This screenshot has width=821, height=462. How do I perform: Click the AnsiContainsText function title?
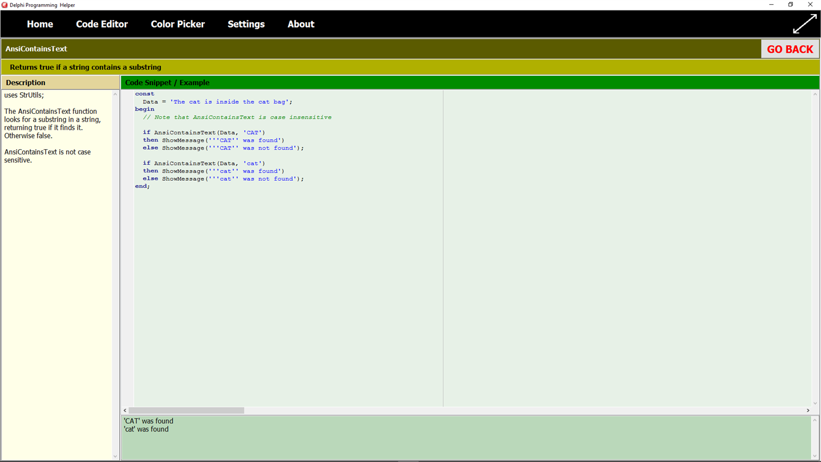pyautogui.click(x=36, y=49)
